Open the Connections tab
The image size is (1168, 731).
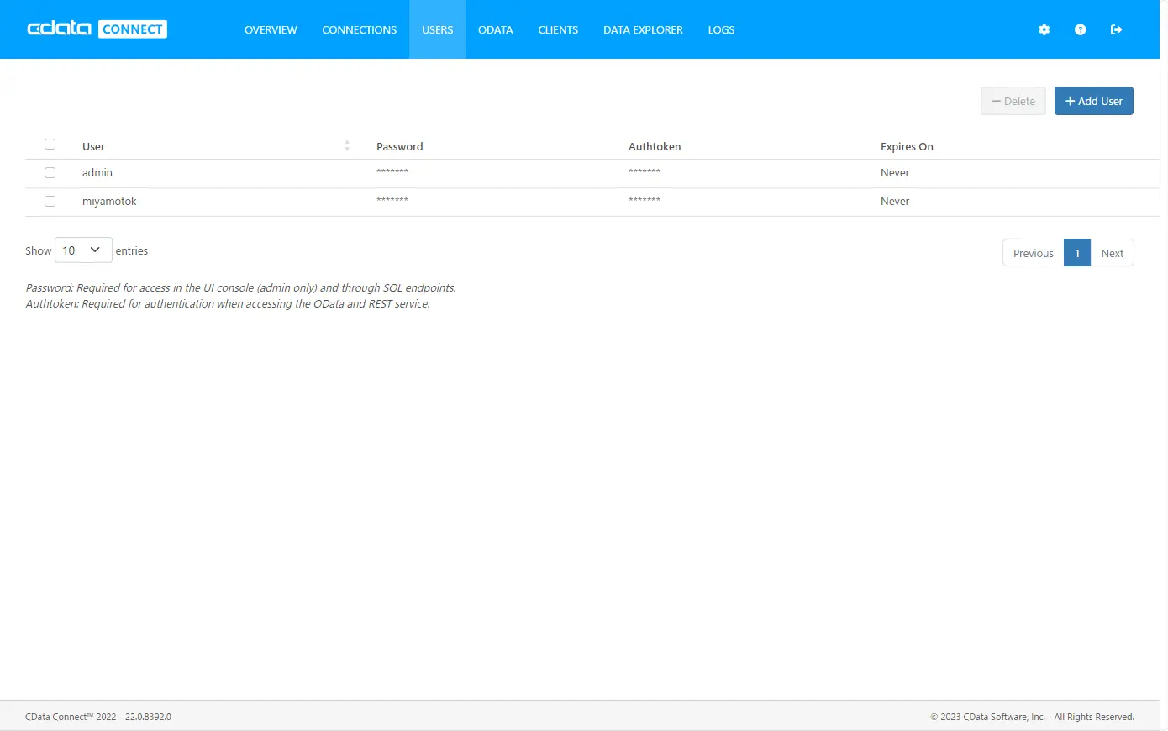[x=359, y=29]
